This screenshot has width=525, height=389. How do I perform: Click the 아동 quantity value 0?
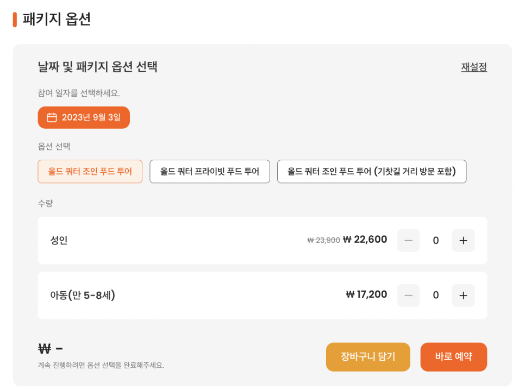tap(436, 295)
